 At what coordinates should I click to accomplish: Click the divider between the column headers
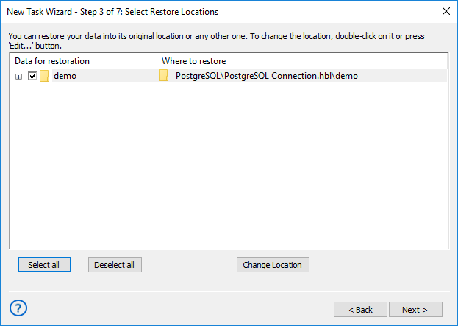[157, 61]
